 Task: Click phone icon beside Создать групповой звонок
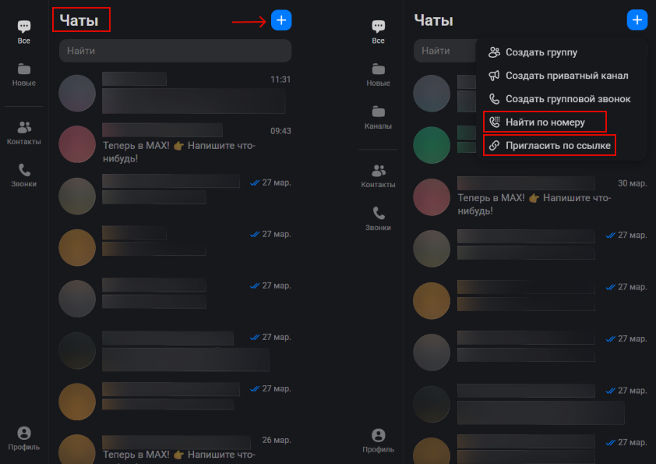coord(494,99)
